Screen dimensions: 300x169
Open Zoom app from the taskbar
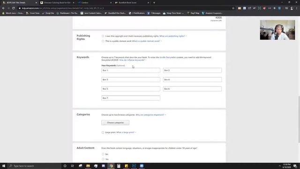(142, 166)
